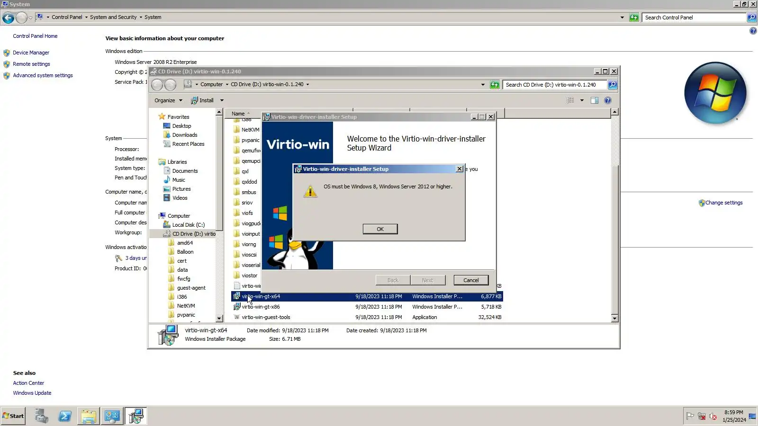Expand the System and Security breadcrumb arrow
Image resolution: width=758 pixels, height=426 pixels.
pos(141,18)
